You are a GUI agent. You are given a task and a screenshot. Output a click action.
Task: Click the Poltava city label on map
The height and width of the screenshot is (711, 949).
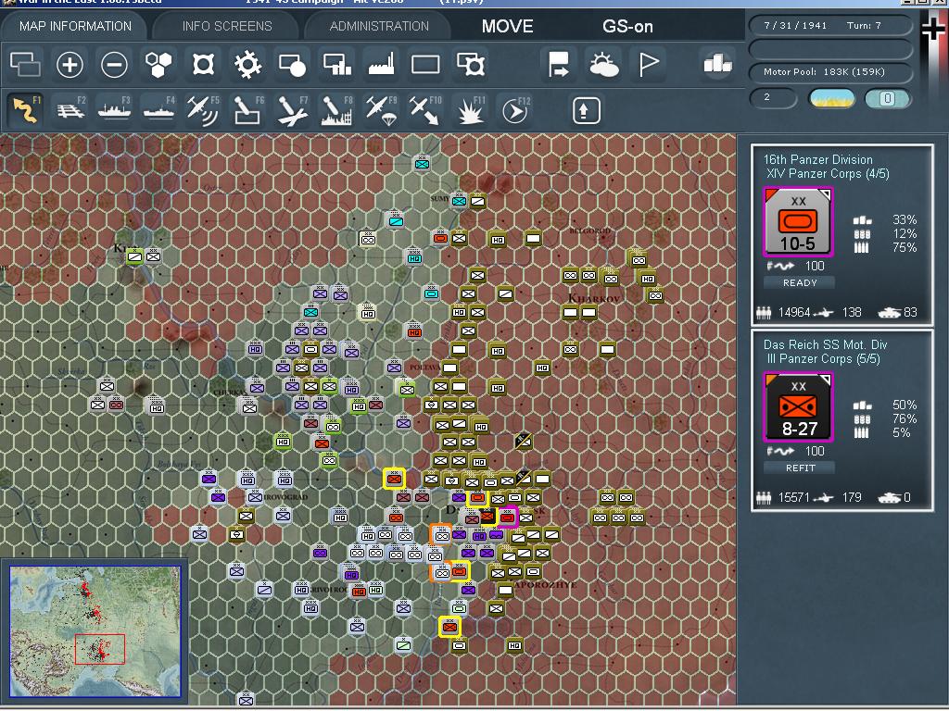pos(424,368)
